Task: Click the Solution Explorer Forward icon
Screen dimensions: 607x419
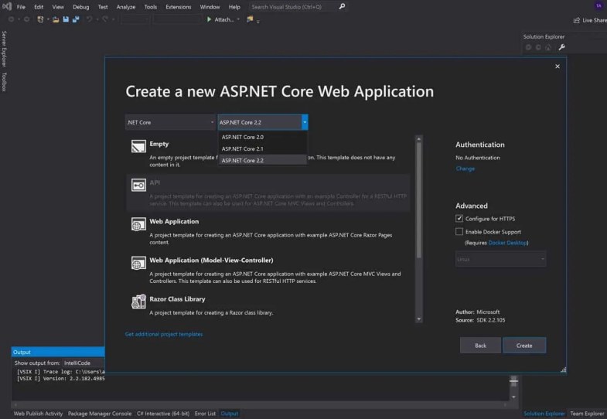Action: pyautogui.click(x=538, y=47)
